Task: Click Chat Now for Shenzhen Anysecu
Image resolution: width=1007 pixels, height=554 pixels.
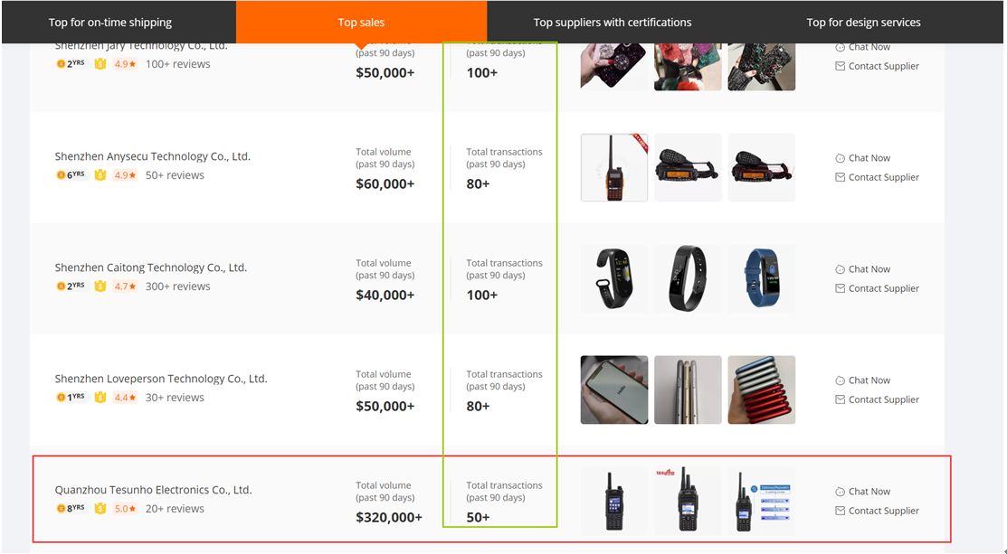Action: pyautogui.click(x=869, y=158)
